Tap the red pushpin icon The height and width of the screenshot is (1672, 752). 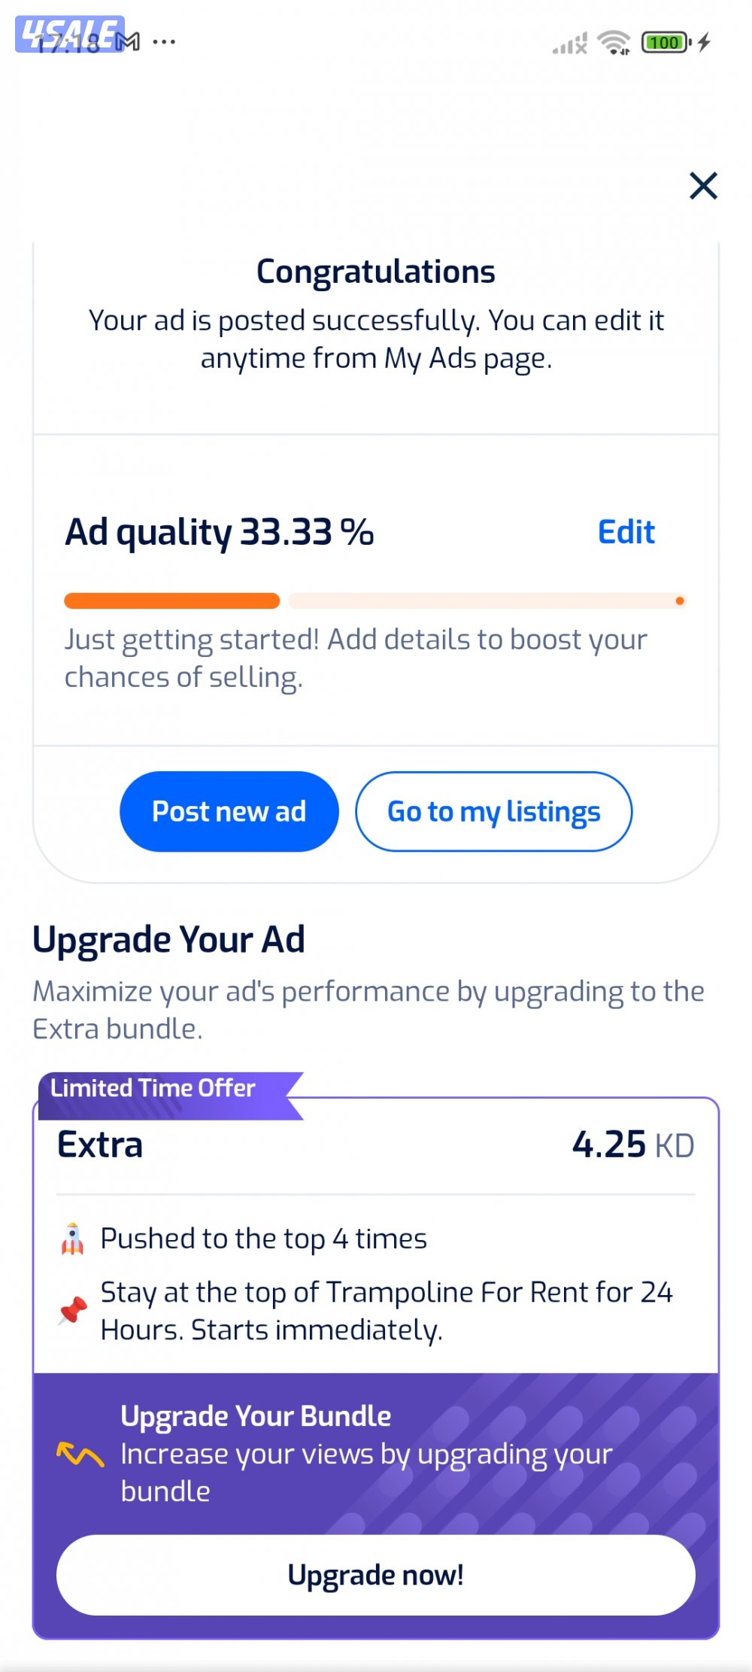[73, 1311]
